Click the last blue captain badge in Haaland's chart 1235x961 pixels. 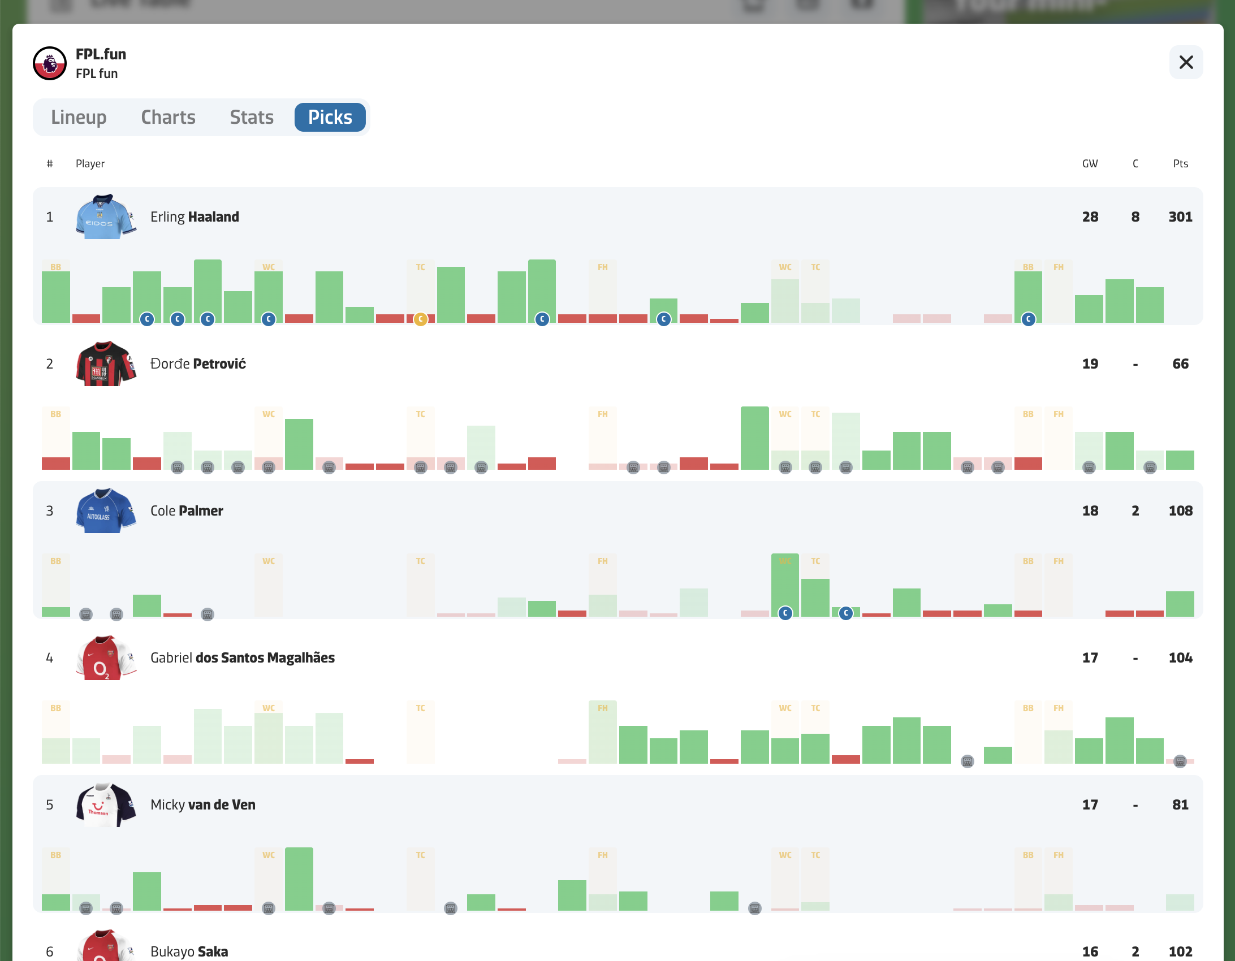pyautogui.click(x=1028, y=319)
